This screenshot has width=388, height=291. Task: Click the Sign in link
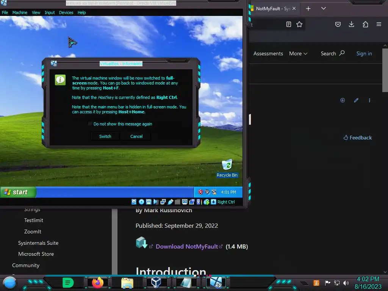click(364, 53)
